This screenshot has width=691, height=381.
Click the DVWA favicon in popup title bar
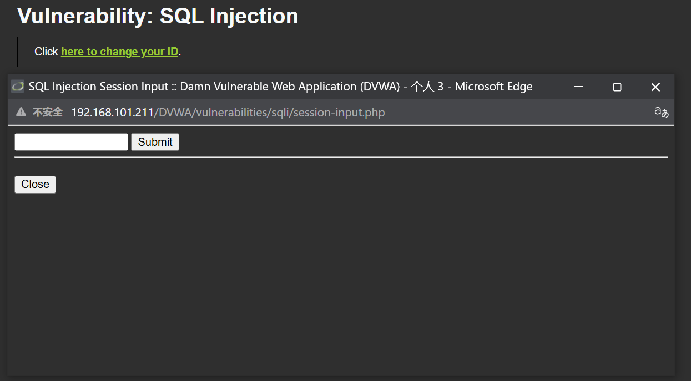tap(18, 87)
